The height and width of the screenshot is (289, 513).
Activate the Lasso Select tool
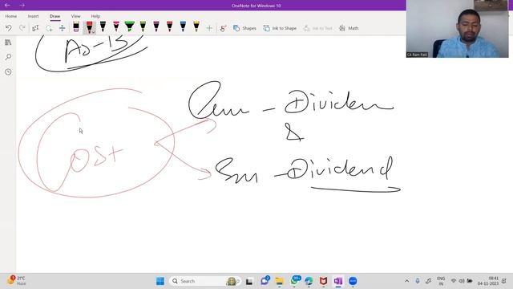49,28
